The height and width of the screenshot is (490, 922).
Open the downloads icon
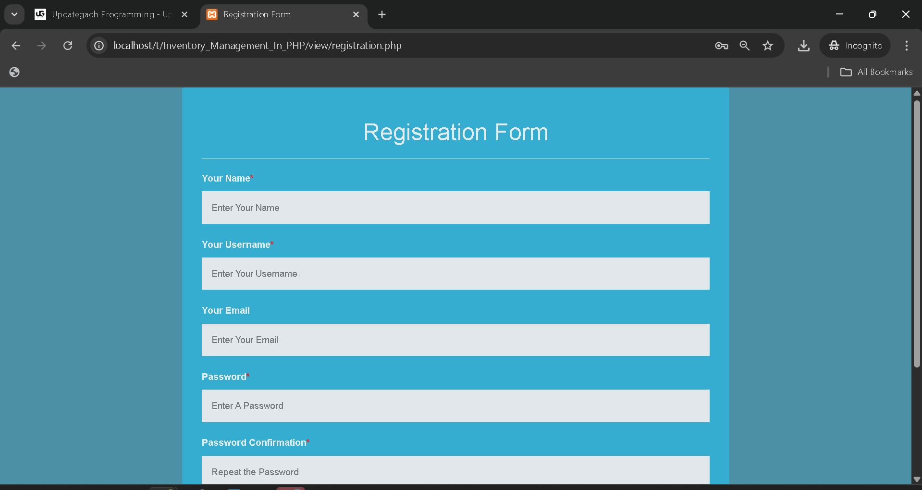(803, 46)
